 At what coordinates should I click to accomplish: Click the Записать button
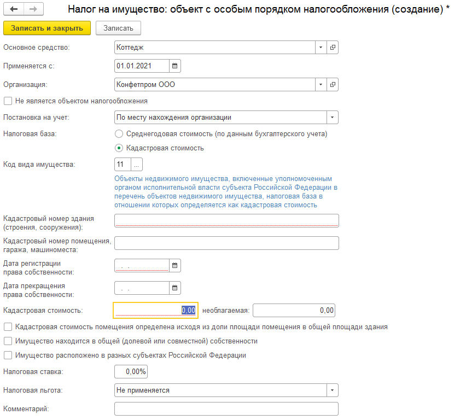(x=118, y=28)
